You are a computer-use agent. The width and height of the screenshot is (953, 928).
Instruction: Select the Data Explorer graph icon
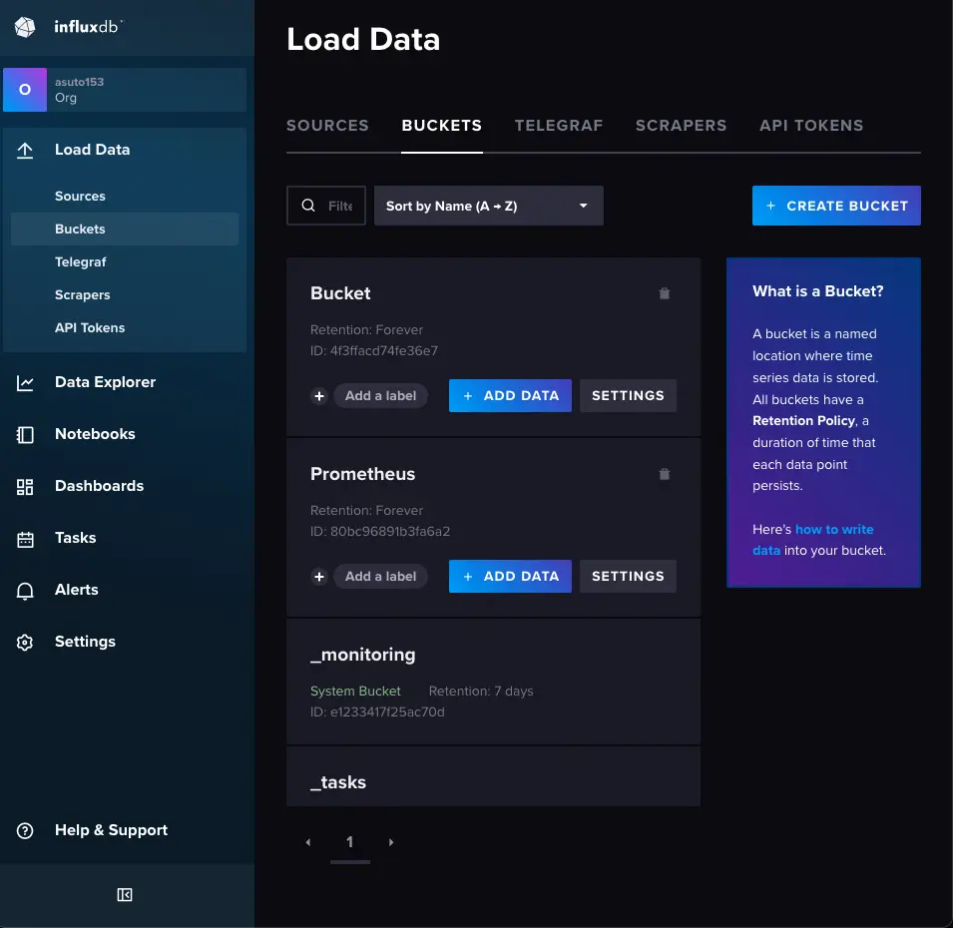coord(24,381)
